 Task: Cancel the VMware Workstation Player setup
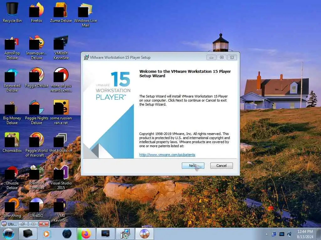click(222, 166)
